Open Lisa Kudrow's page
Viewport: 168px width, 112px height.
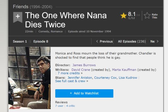128,78
